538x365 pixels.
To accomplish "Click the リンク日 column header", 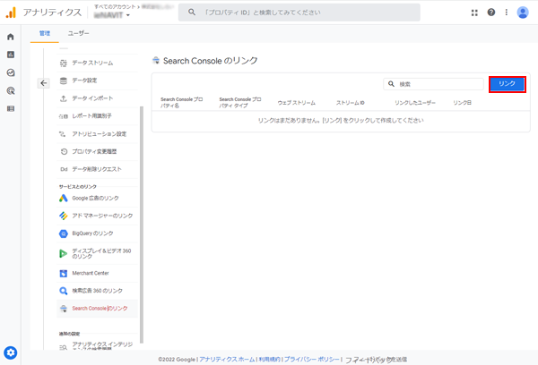I will pyautogui.click(x=462, y=103).
